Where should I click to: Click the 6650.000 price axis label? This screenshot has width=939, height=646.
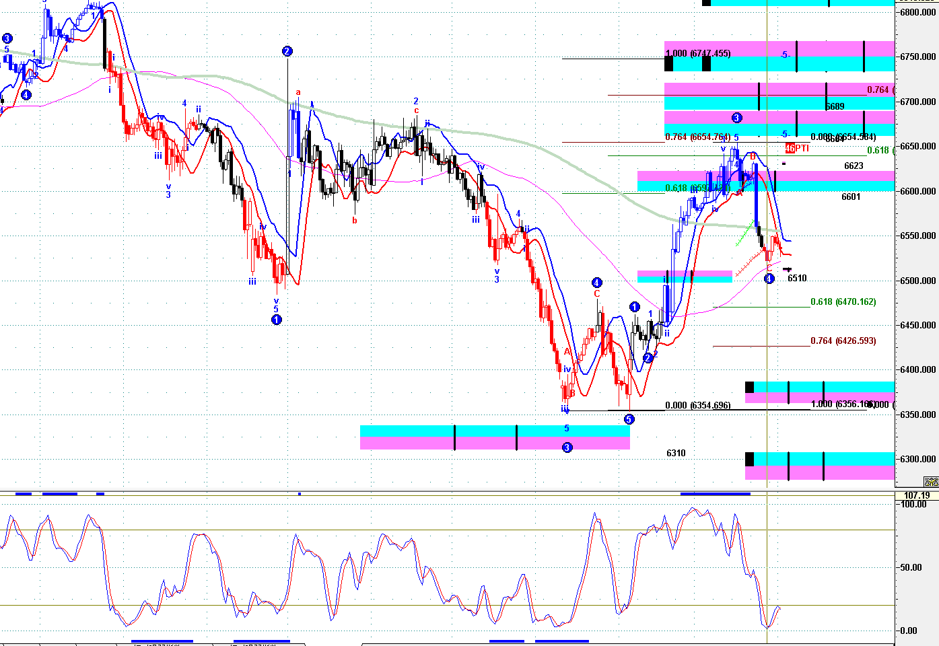(918, 146)
